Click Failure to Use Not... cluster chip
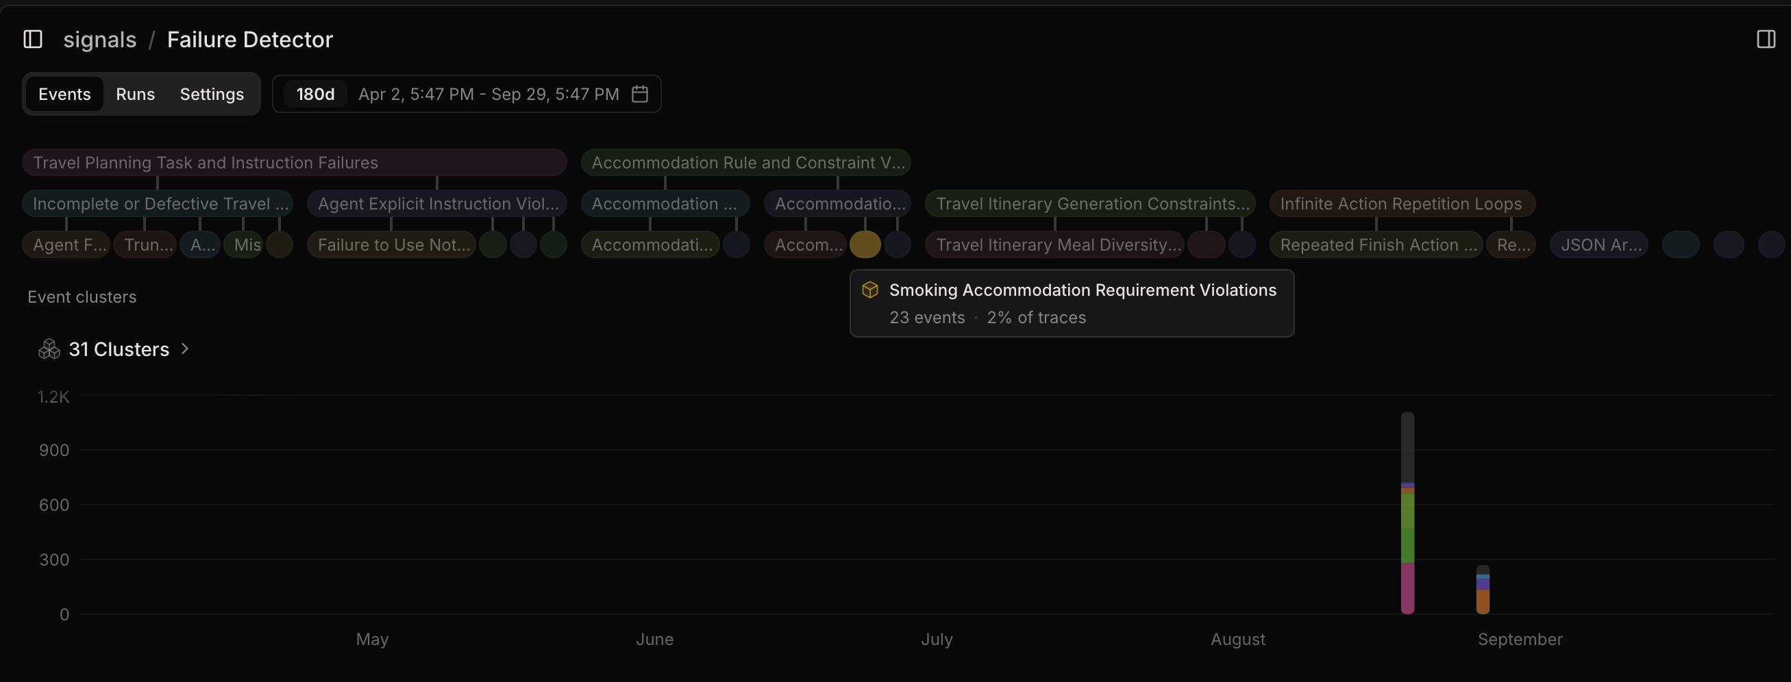 (391, 244)
